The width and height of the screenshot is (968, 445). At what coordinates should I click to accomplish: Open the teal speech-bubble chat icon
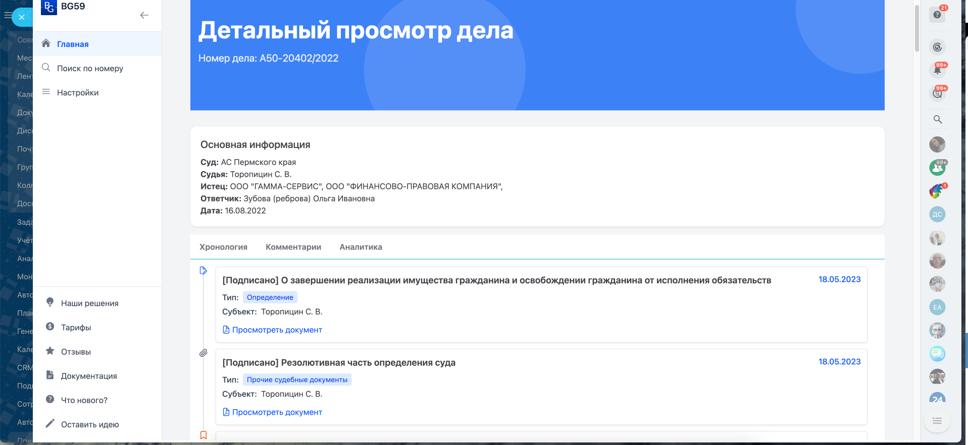[937, 354]
